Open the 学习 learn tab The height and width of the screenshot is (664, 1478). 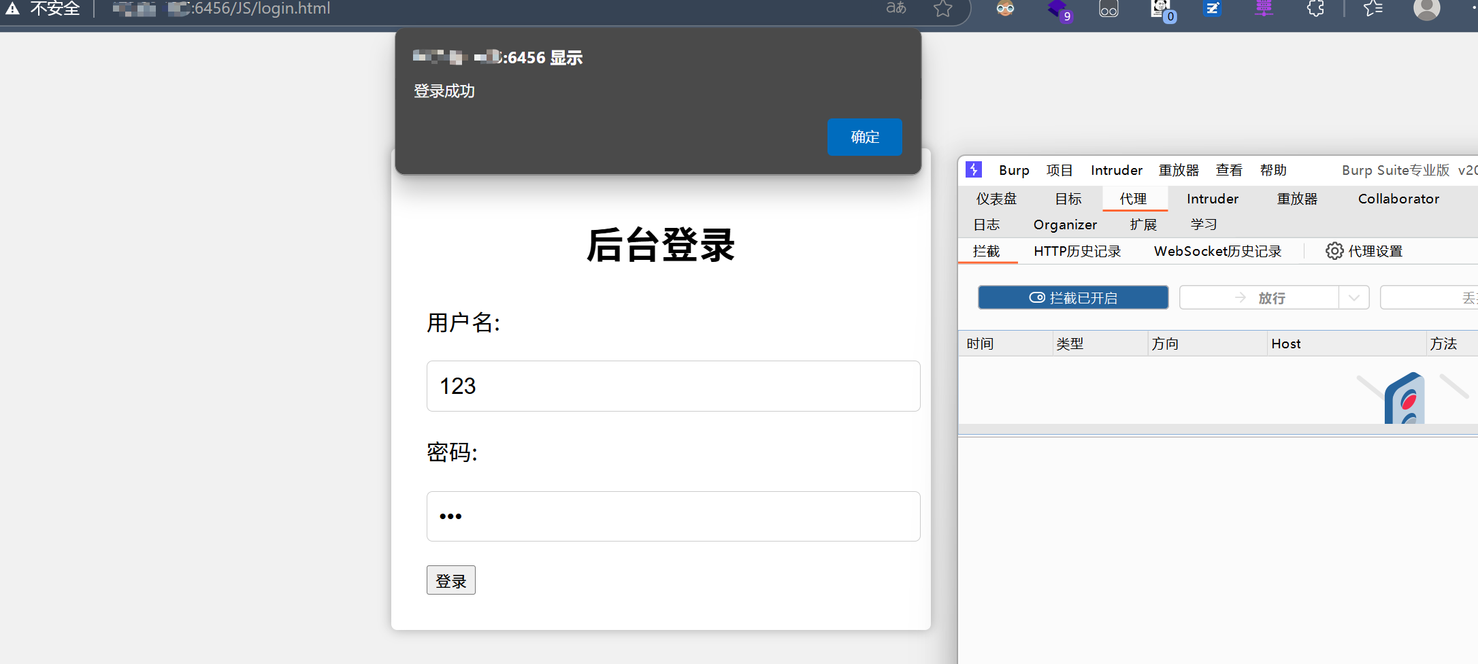click(x=1204, y=225)
